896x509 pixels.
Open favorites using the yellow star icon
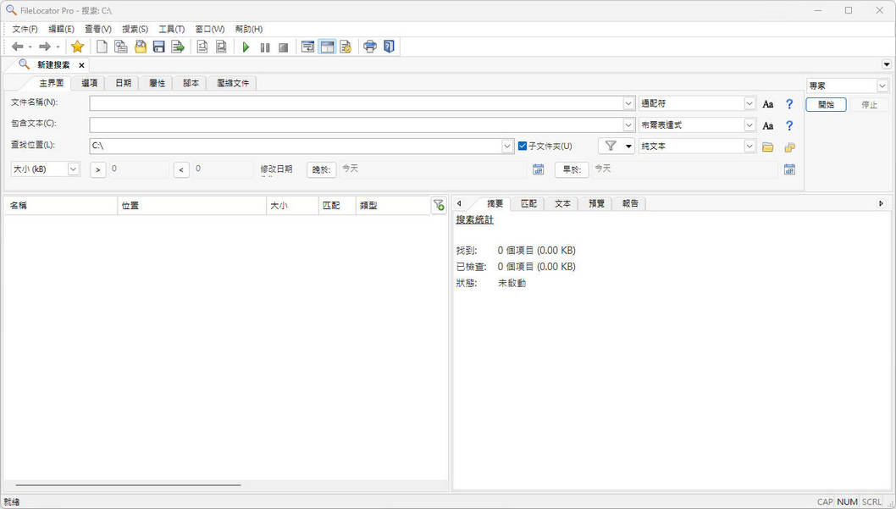pos(77,47)
